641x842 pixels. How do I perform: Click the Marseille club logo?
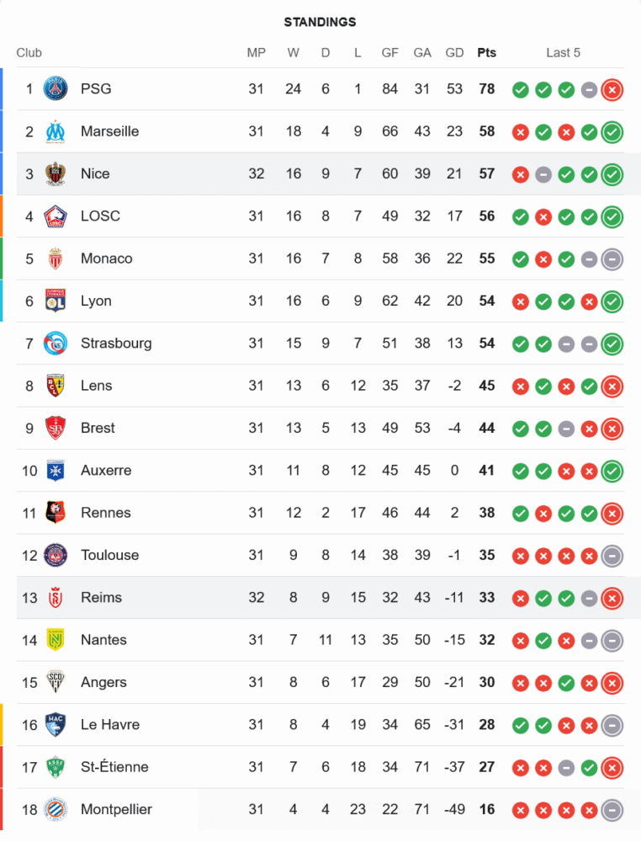point(56,131)
